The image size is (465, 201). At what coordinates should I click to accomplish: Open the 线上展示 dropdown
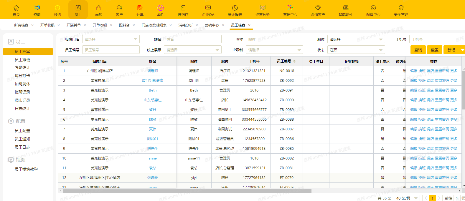pos(193,50)
